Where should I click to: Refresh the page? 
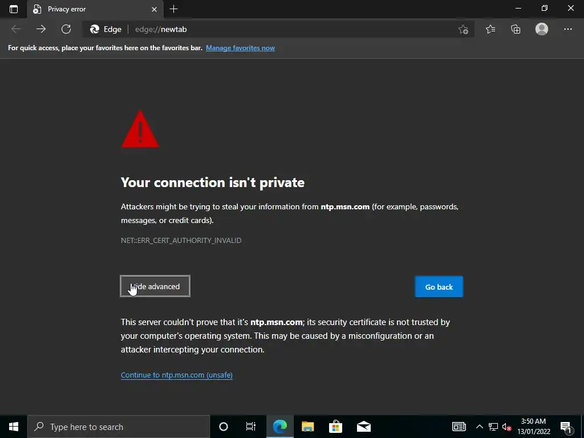pyautogui.click(x=66, y=29)
